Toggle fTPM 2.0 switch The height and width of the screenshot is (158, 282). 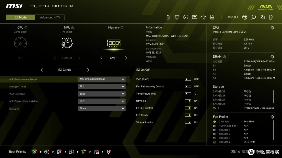click(x=188, y=101)
